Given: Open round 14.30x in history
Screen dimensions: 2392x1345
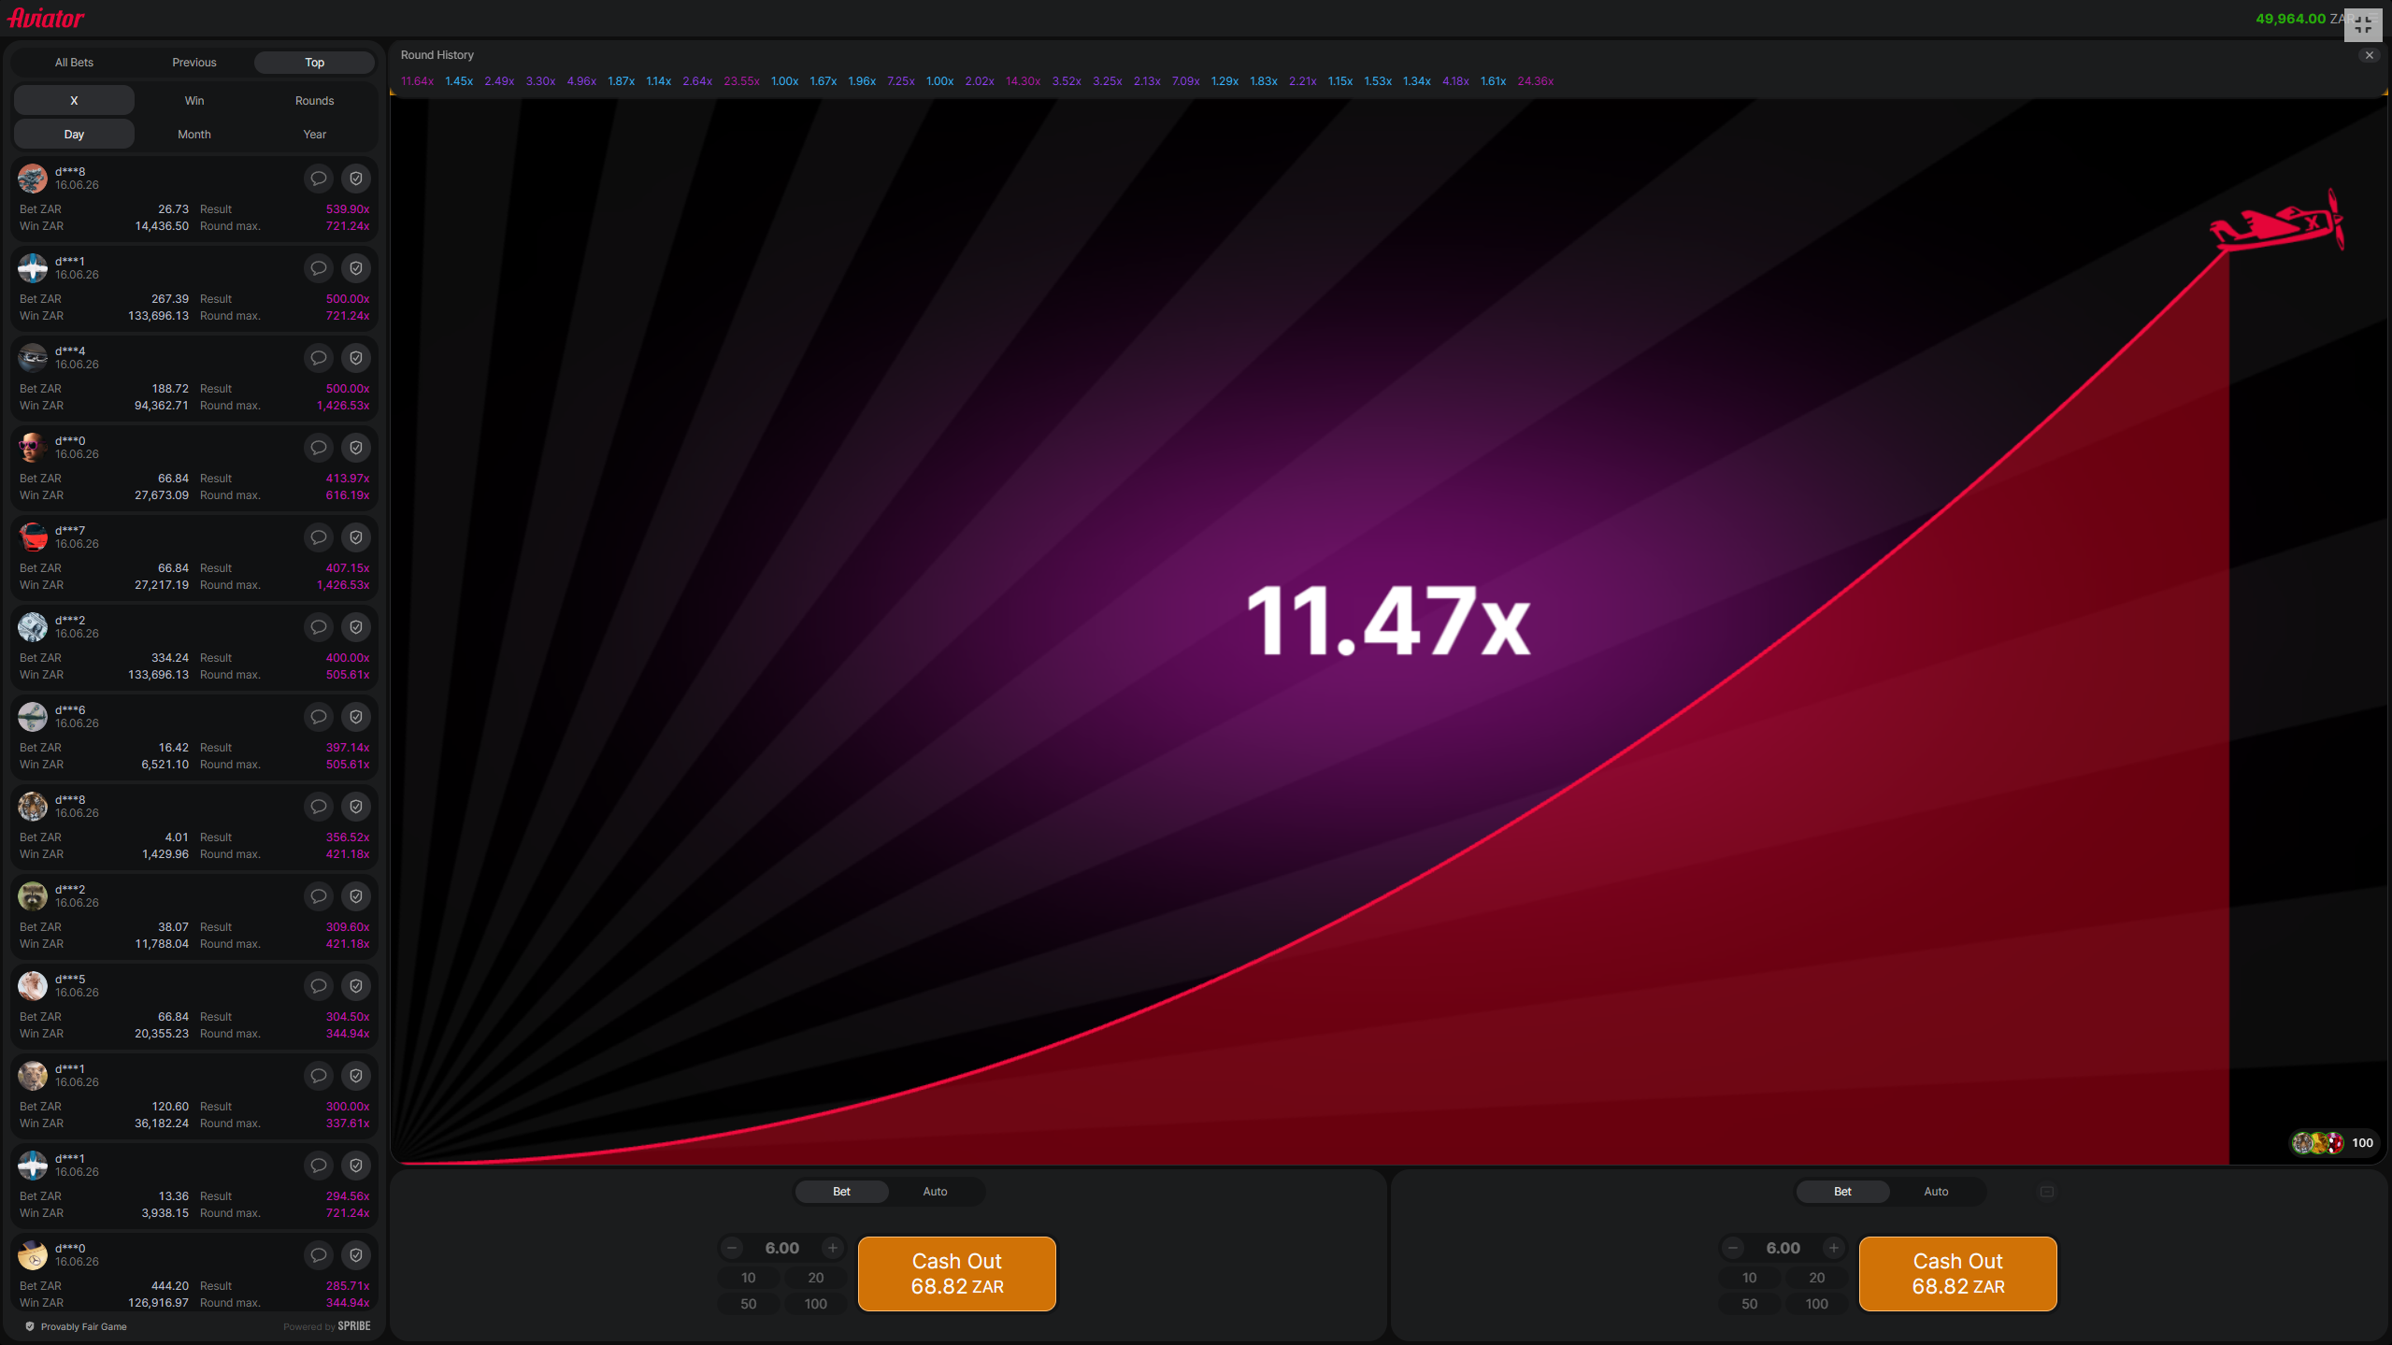Looking at the screenshot, I should [x=1023, y=81].
